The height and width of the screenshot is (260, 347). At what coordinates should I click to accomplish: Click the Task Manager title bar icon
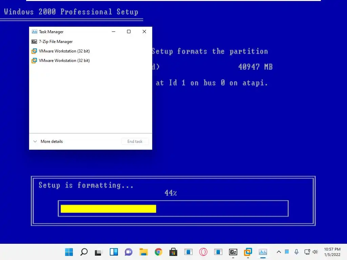coord(34,31)
